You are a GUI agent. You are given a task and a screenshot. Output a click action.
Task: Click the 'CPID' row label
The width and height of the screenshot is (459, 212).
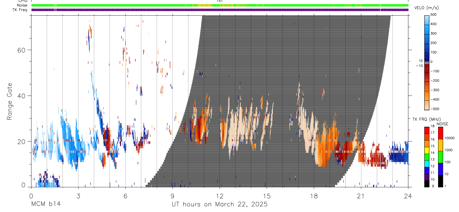tap(22, 1)
